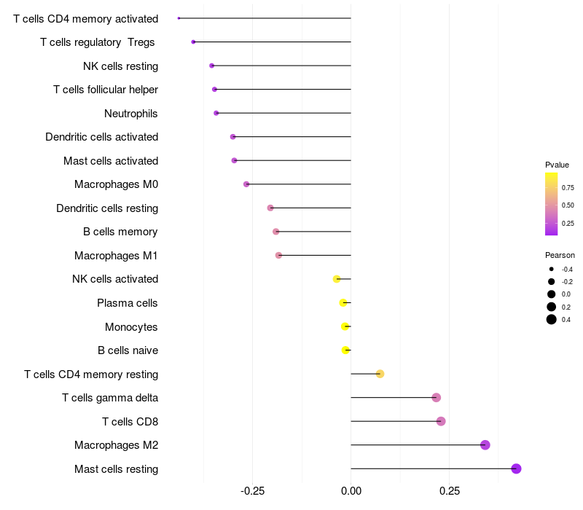Screen dimensions: 583x510
Task: Select the T cells CD8 data point
Action: pos(441,421)
